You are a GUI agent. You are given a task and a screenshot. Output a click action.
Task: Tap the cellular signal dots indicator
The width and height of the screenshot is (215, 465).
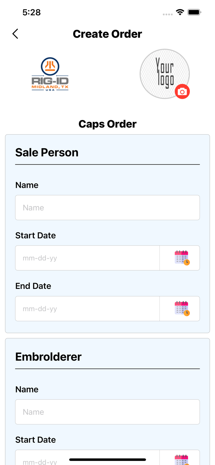point(167,14)
